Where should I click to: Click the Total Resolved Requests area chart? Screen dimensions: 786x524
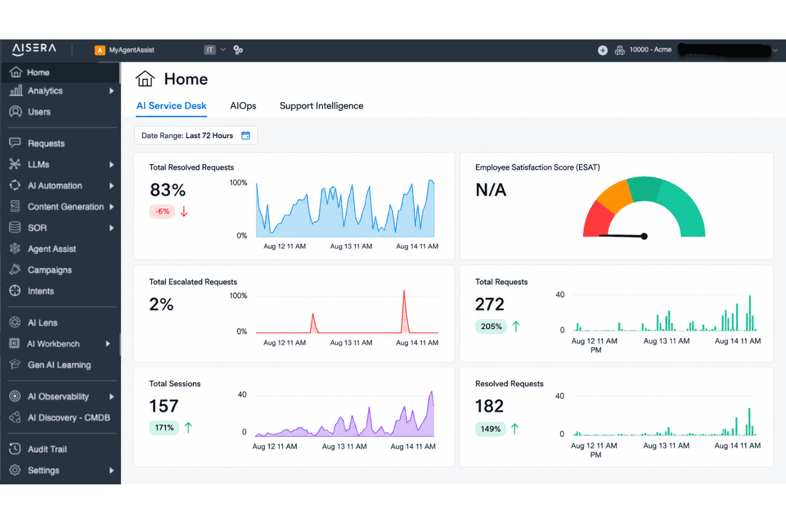[x=345, y=209]
